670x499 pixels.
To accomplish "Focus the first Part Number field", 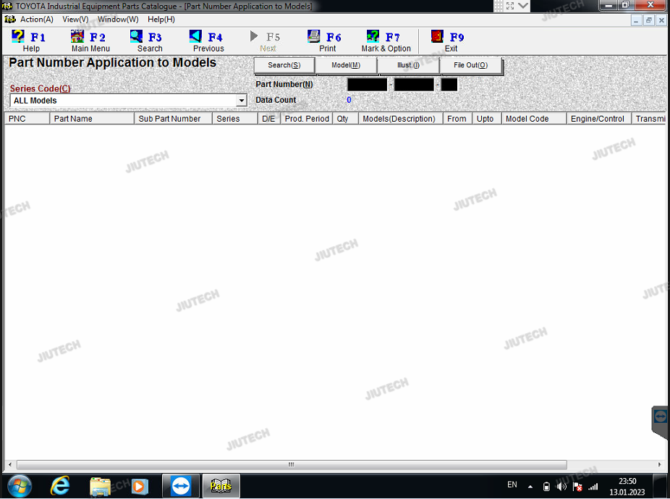I will 367,85.
